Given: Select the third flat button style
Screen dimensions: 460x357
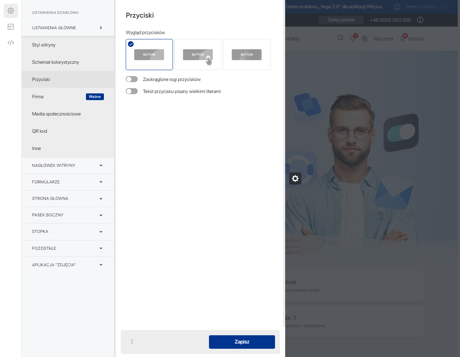Looking at the screenshot, I should pyautogui.click(x=247, y=55).
